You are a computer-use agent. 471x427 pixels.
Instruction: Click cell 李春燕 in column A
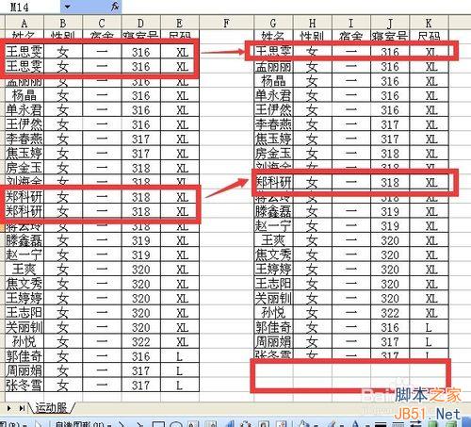pos(24,139)
